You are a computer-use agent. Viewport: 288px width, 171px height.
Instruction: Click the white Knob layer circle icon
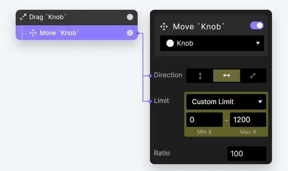170,43
